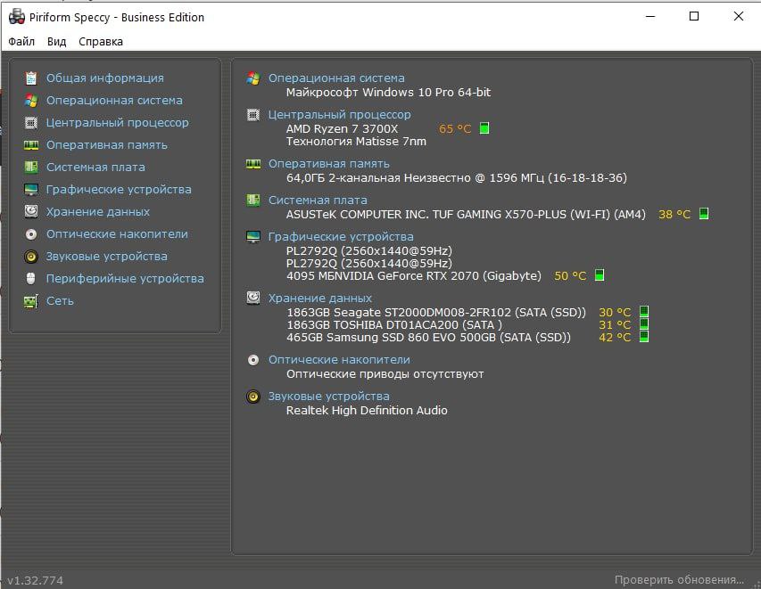Viewport: 761px width, 589px height.
Task: Open the Вид menu
Action: pyautogui.click(x=57, y=42)
